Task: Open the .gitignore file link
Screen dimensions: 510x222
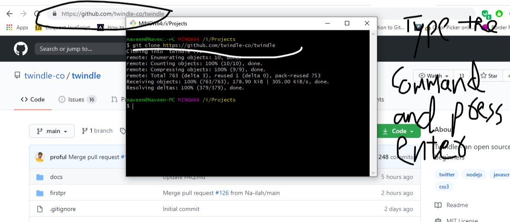Action: 63,209
